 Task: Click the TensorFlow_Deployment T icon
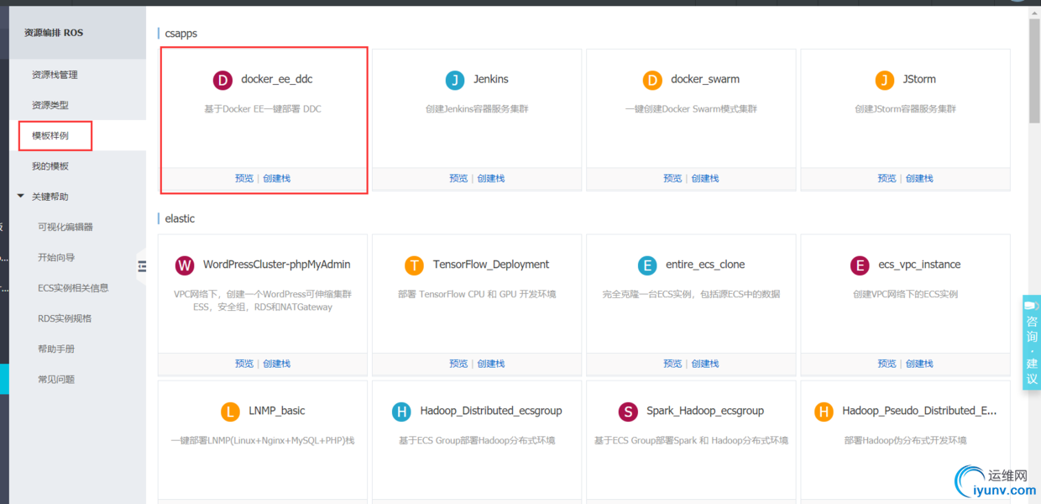[x=415, y=265]
